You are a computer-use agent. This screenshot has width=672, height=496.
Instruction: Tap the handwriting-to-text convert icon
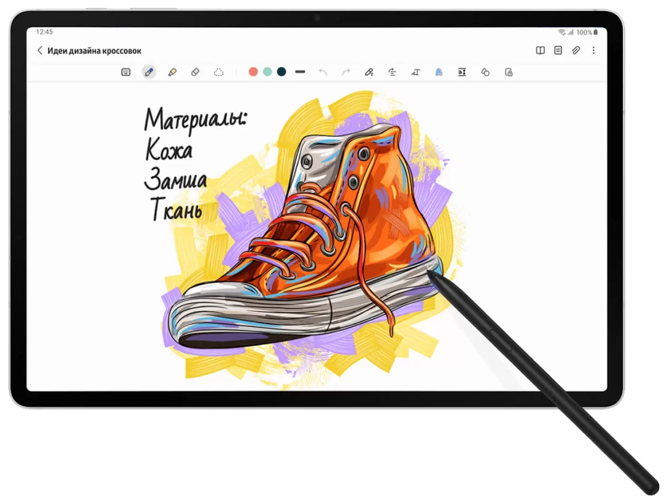pyautogui.click(x=416, y=72)
